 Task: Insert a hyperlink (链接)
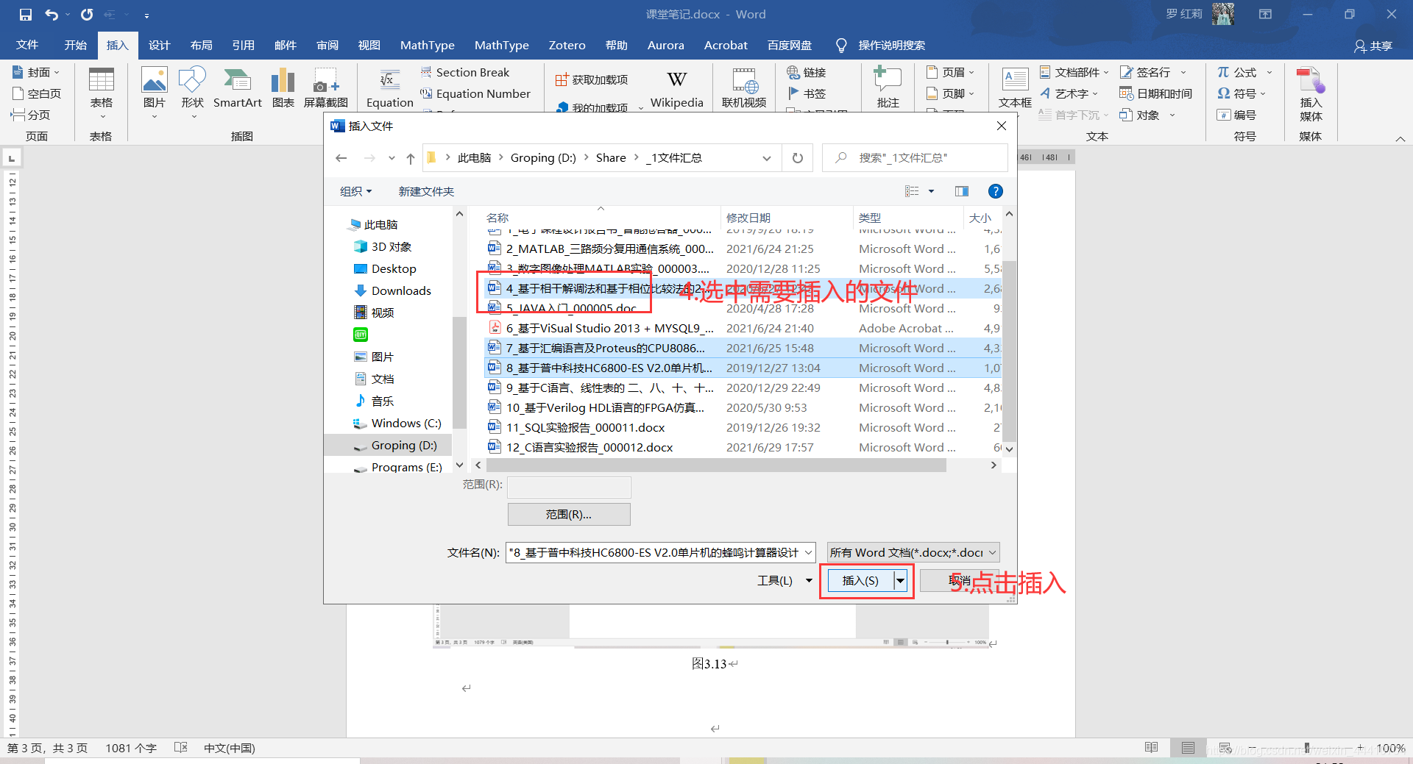807,72
